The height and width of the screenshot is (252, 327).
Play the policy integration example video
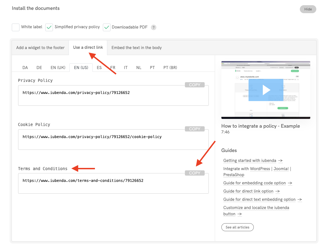tap(266, 90)
